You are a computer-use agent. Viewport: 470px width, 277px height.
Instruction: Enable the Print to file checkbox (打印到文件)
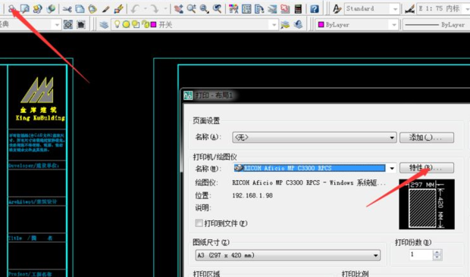(x=199, y=223)
